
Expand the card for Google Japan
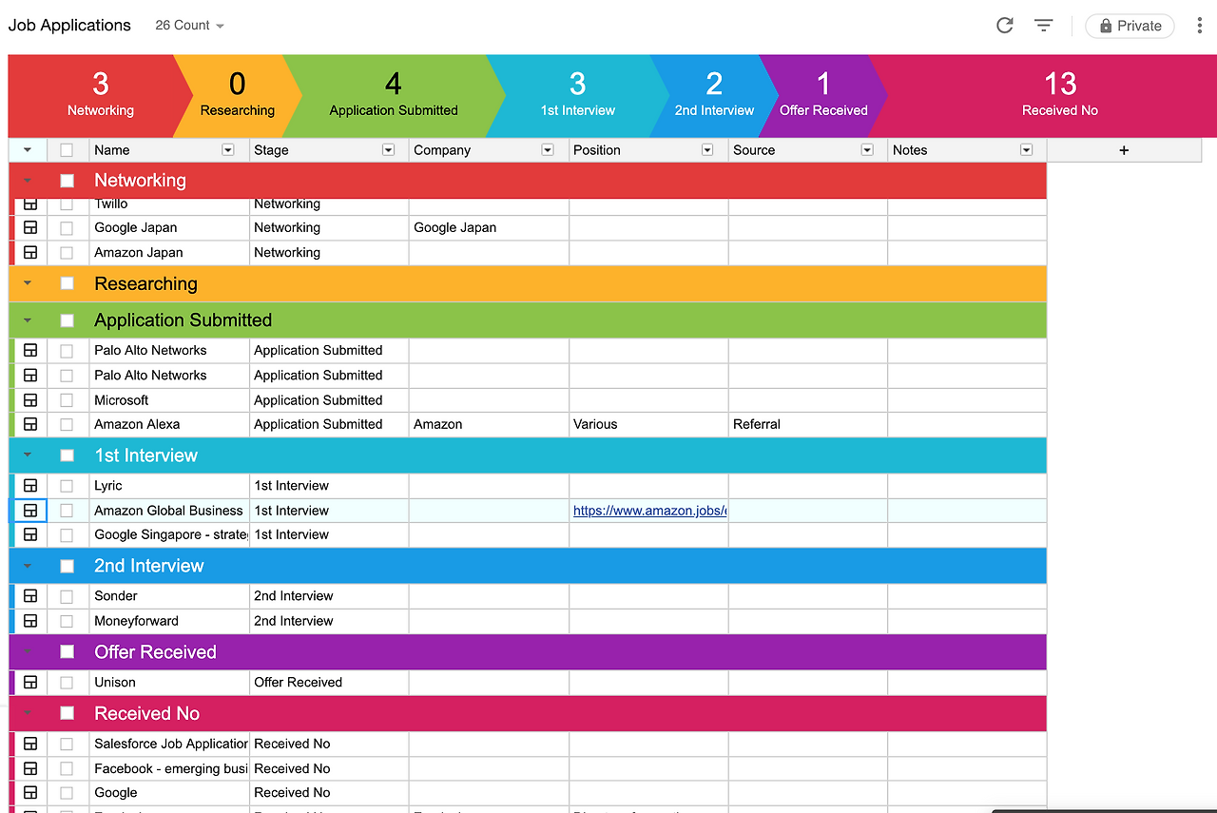pyautogui.click(x=29, y=227)
